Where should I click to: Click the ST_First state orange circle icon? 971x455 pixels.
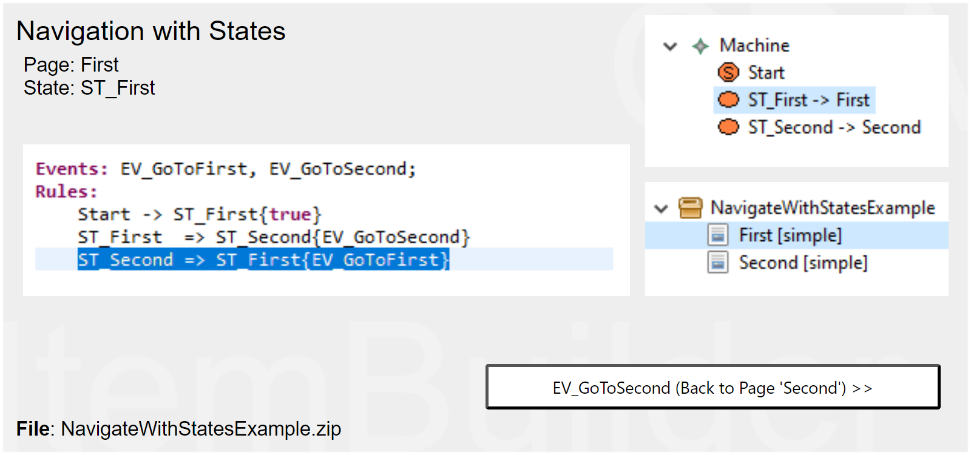tap(728, 99)
